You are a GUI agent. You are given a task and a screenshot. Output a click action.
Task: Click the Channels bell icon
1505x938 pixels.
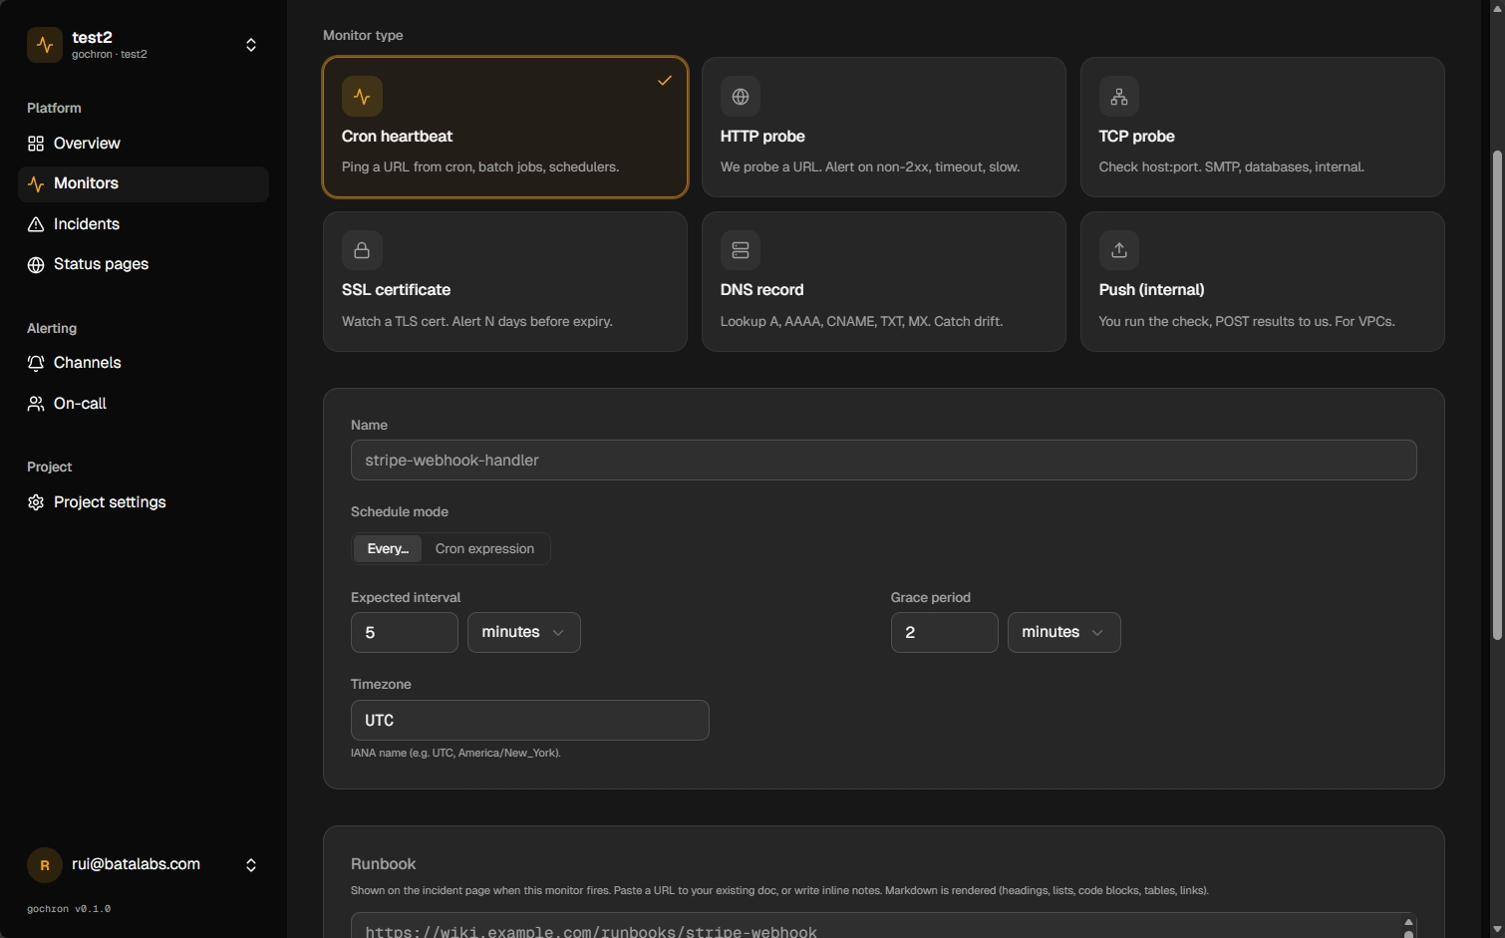(36, 363)
